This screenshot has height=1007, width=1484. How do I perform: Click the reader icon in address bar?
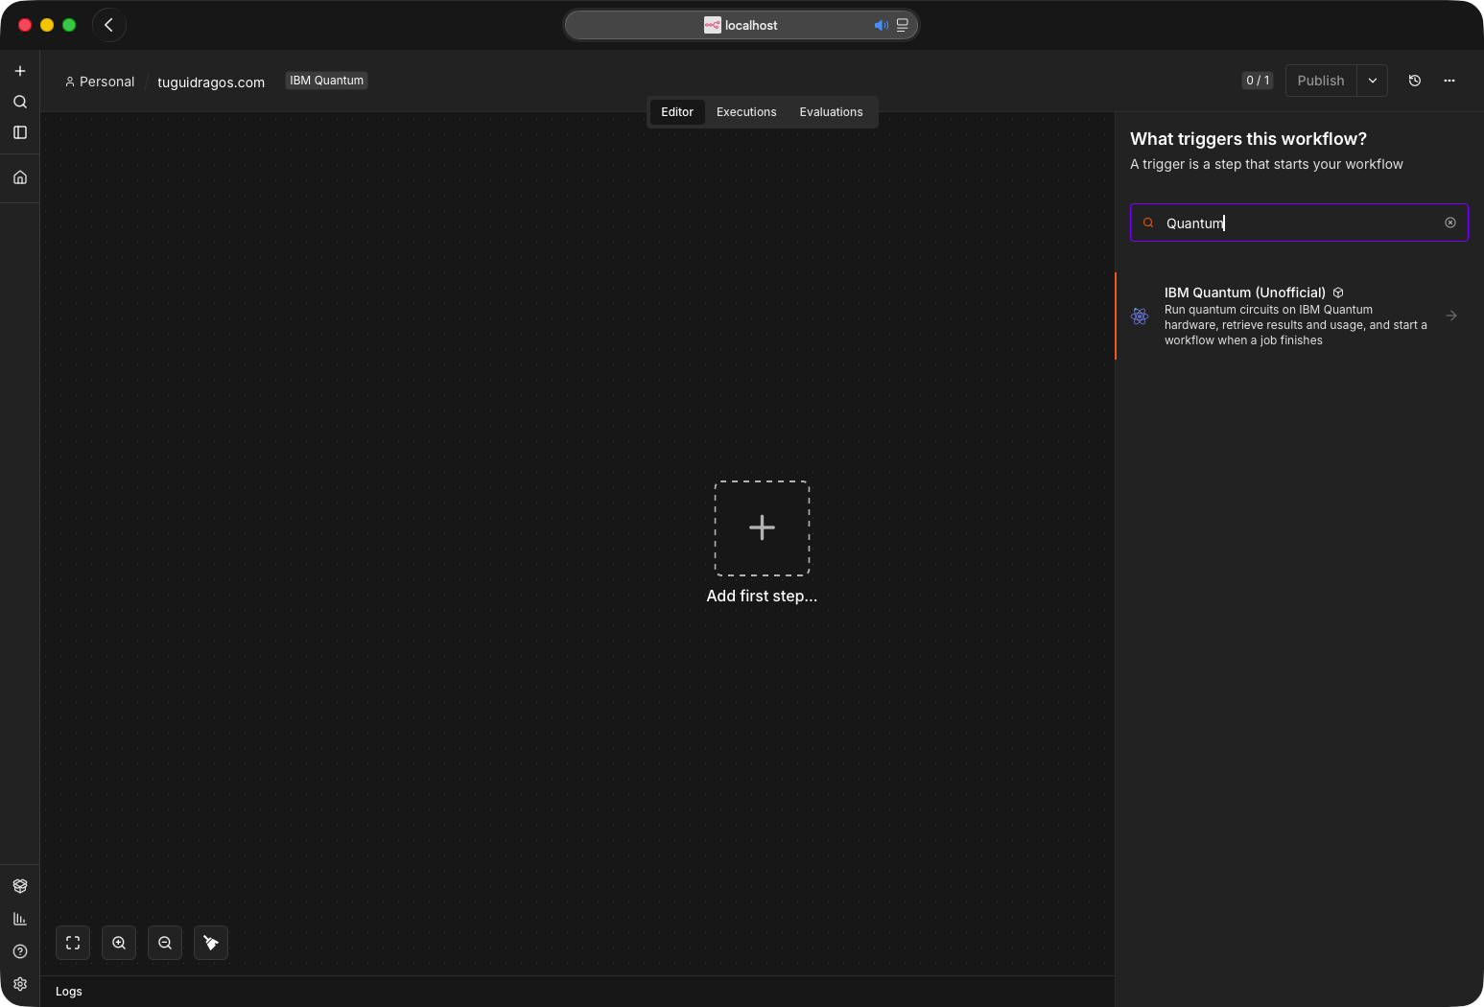(902, 25)
